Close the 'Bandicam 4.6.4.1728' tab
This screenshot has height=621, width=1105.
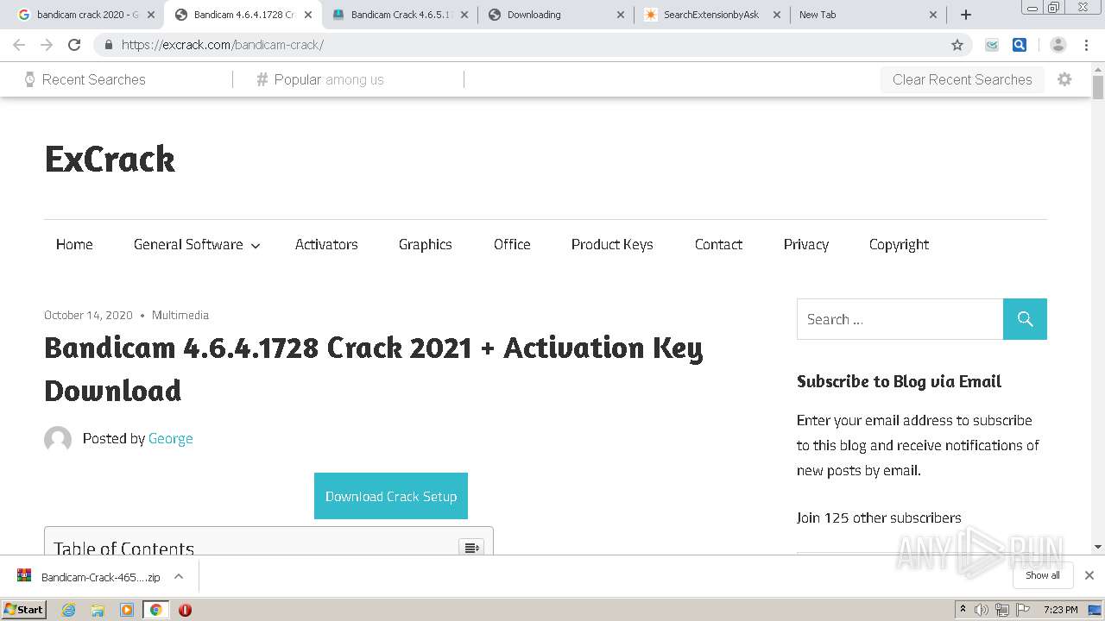click(308, 15)
